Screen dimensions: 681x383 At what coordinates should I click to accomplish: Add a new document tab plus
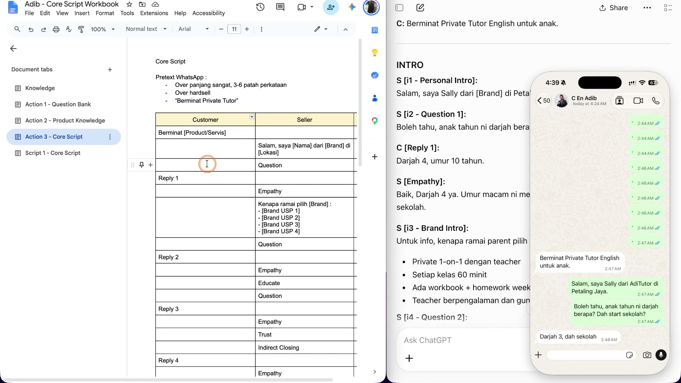click(x=110, y=70)
